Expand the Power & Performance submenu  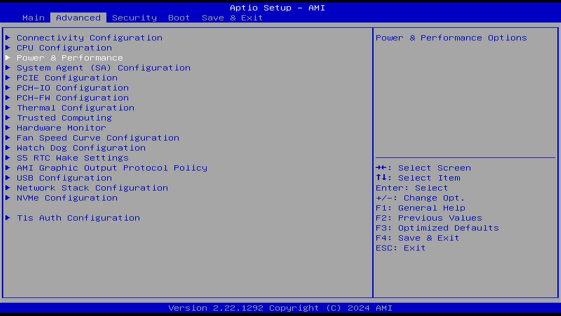coord(70,58)
